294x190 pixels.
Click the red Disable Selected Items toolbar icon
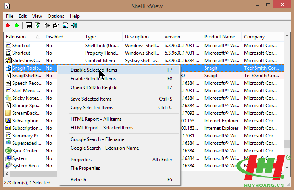(8, 25)
